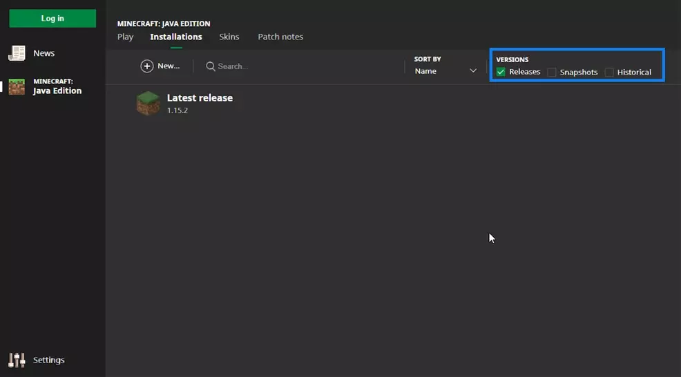Switch to the Patch notes tab
Image resolution: width=681 pixels, height=377 pixels.
tap(280, 37)
